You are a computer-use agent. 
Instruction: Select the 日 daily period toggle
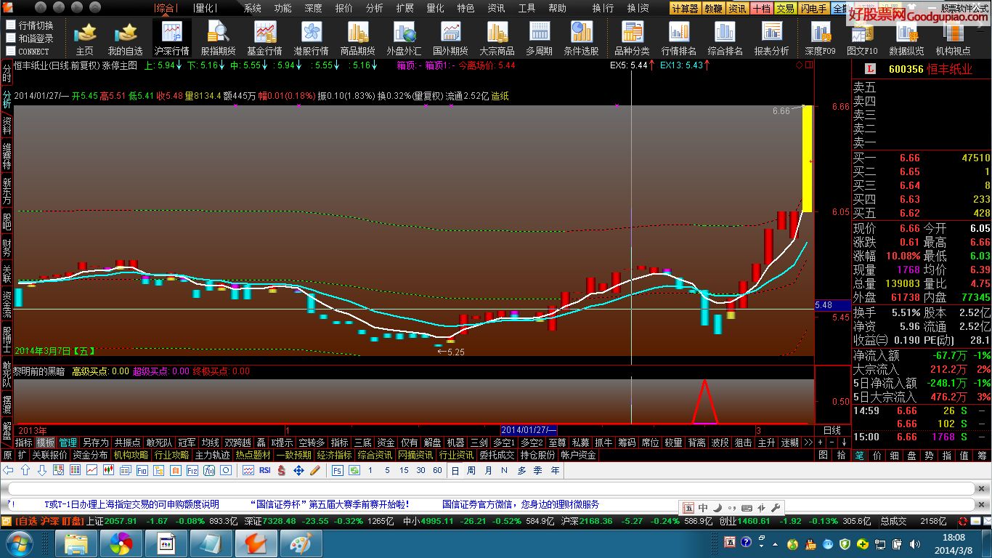[x=455, y=471]
